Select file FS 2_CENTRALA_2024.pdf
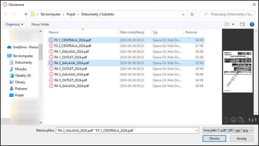 click(x=126, y=46)
